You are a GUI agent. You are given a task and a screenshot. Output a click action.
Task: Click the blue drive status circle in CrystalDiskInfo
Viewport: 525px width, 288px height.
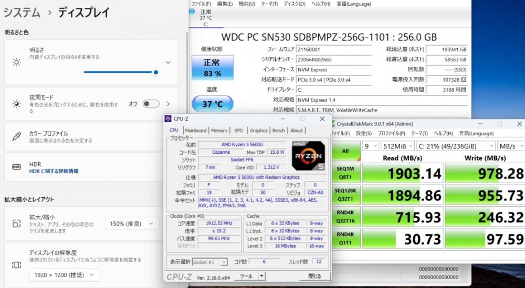(192, 12)
